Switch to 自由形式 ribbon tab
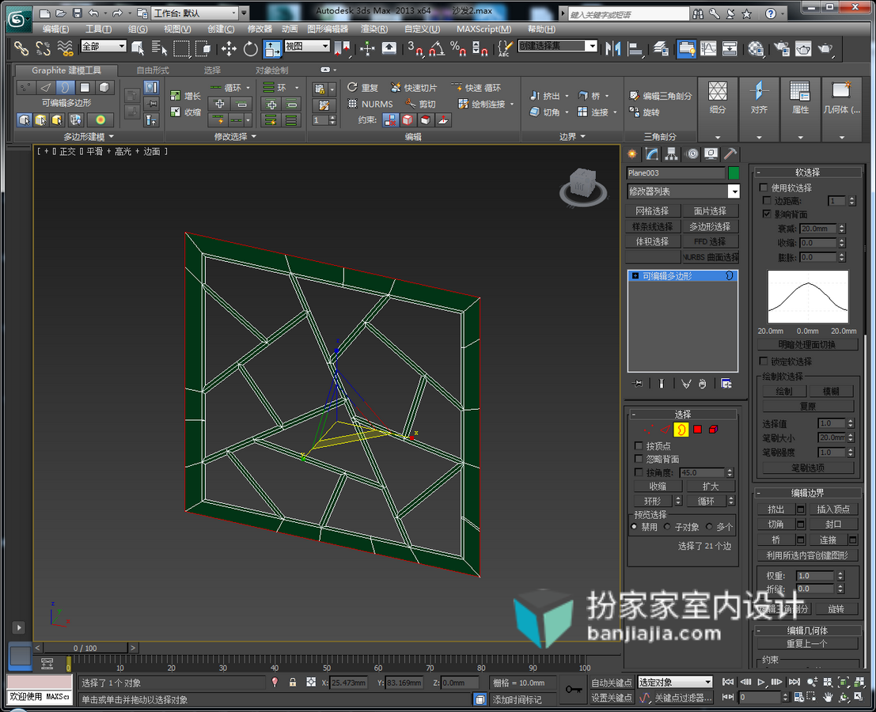This screenshot has height=712, width=876. click(x=153, y=70)
